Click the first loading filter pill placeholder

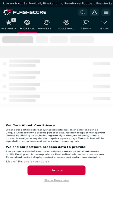(x=18, y=40)
